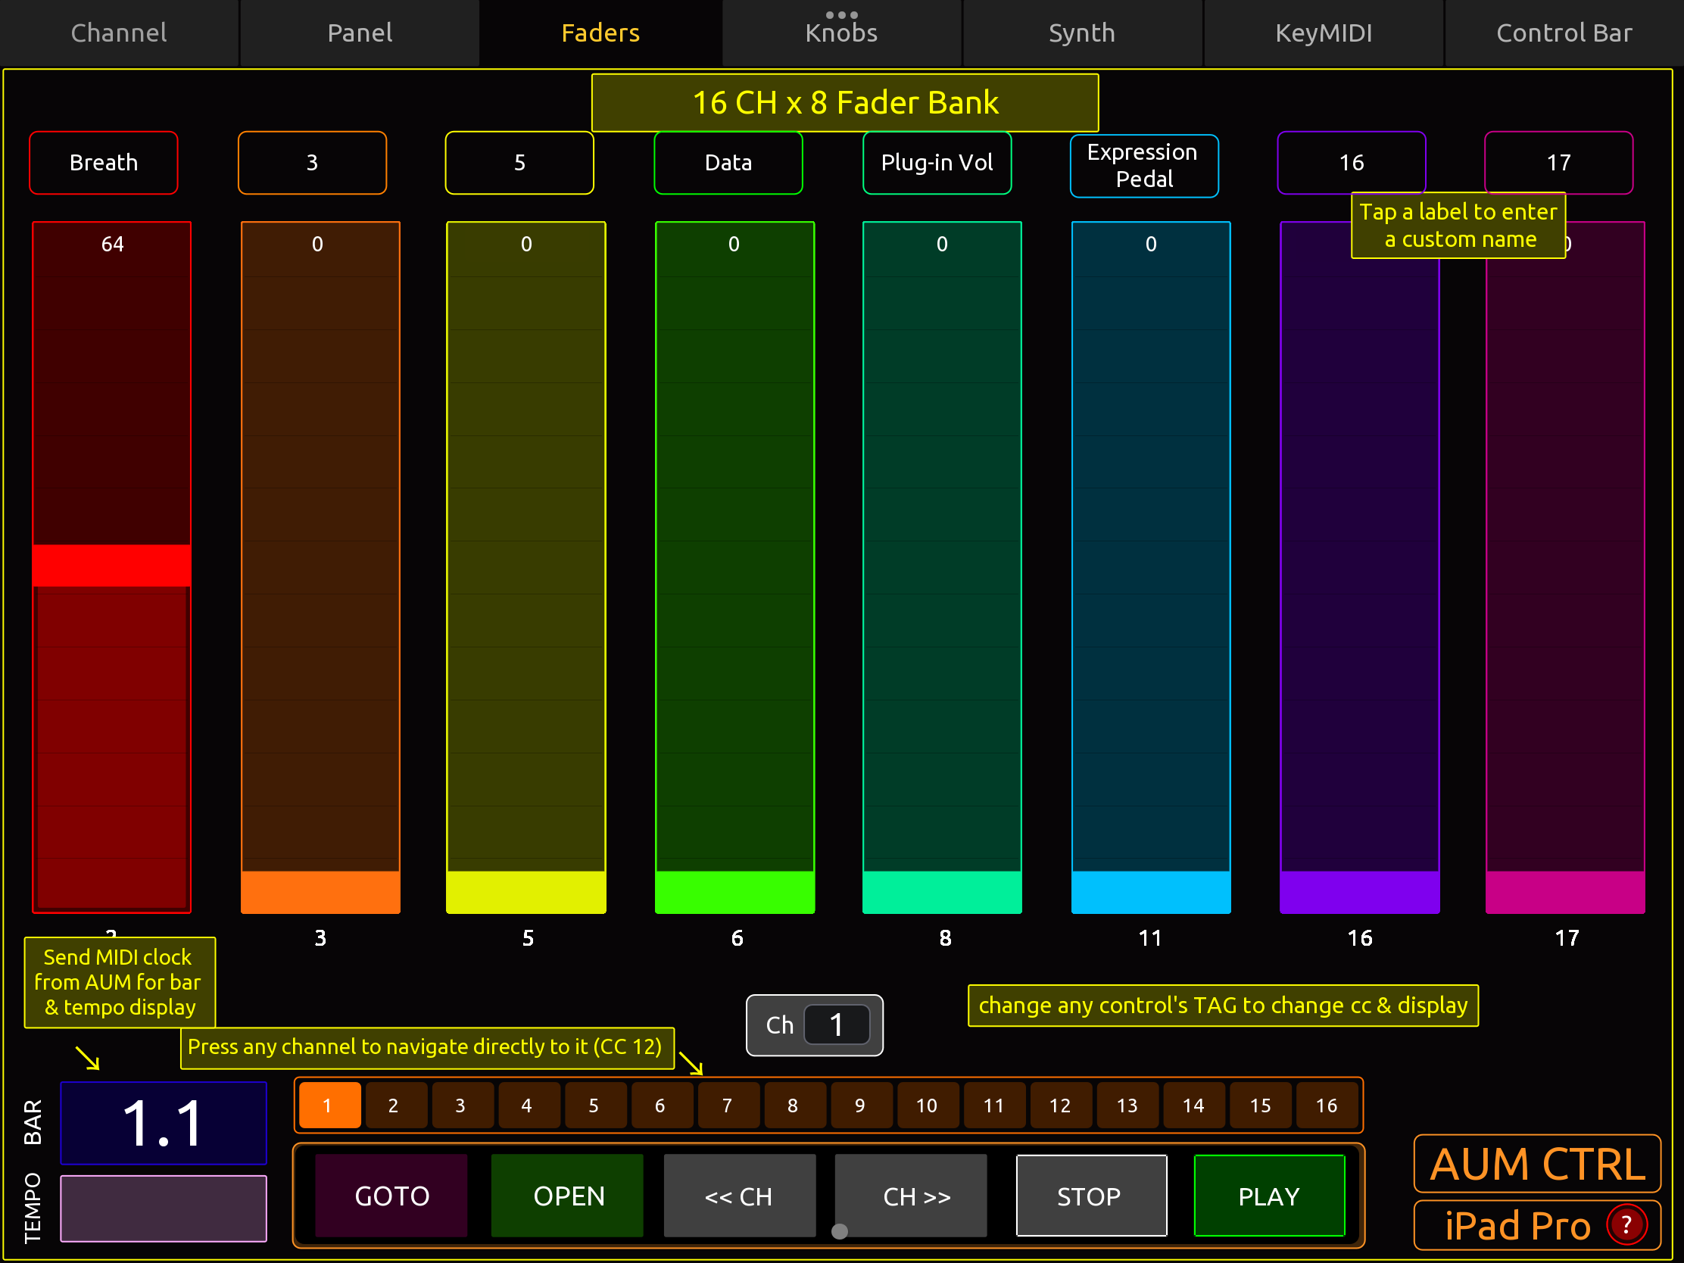
Task: Click the CC number 11 below blue fader
Action: point(1150,938)
